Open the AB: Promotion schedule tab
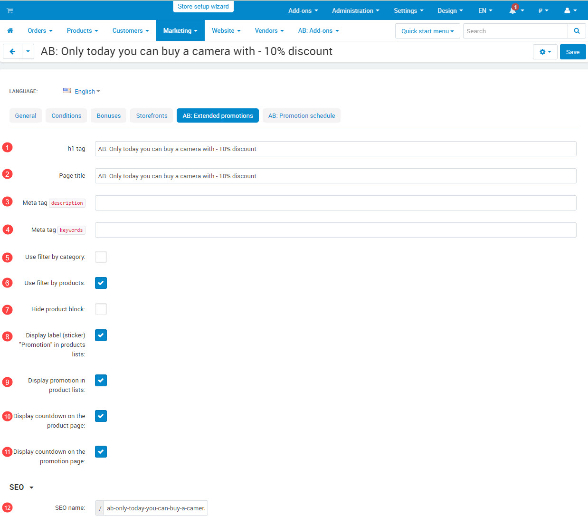Viewport: 588px width, 526px height. click(301, 115)
